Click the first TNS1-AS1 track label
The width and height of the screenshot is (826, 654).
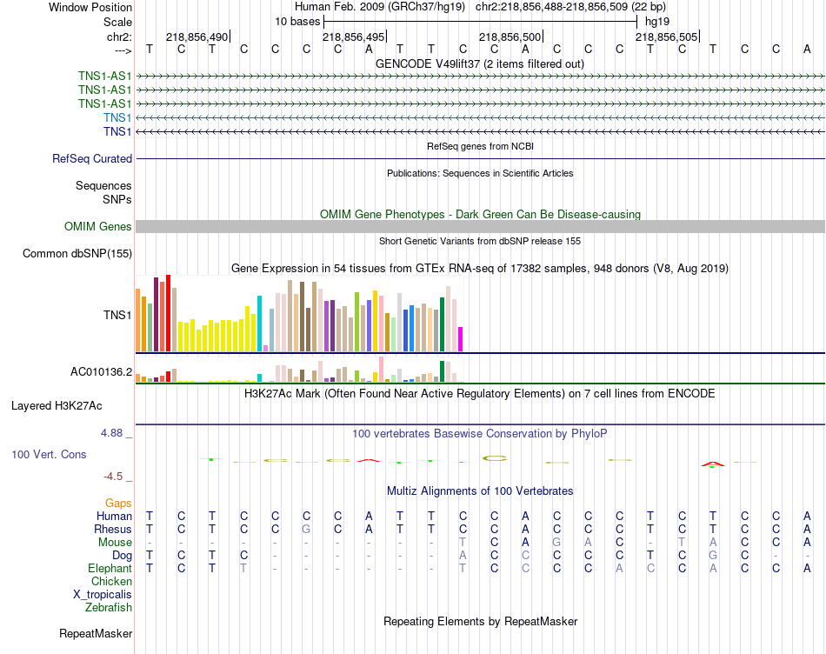pyautogui.click(x=105, y=76)
